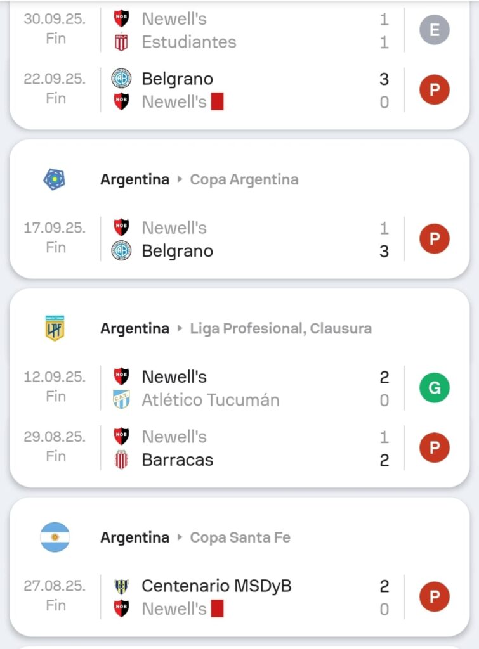Viewport: 479px width, 649px height.
Task: Tap the Argentina flag icon
Action: (x=55, y=537)
